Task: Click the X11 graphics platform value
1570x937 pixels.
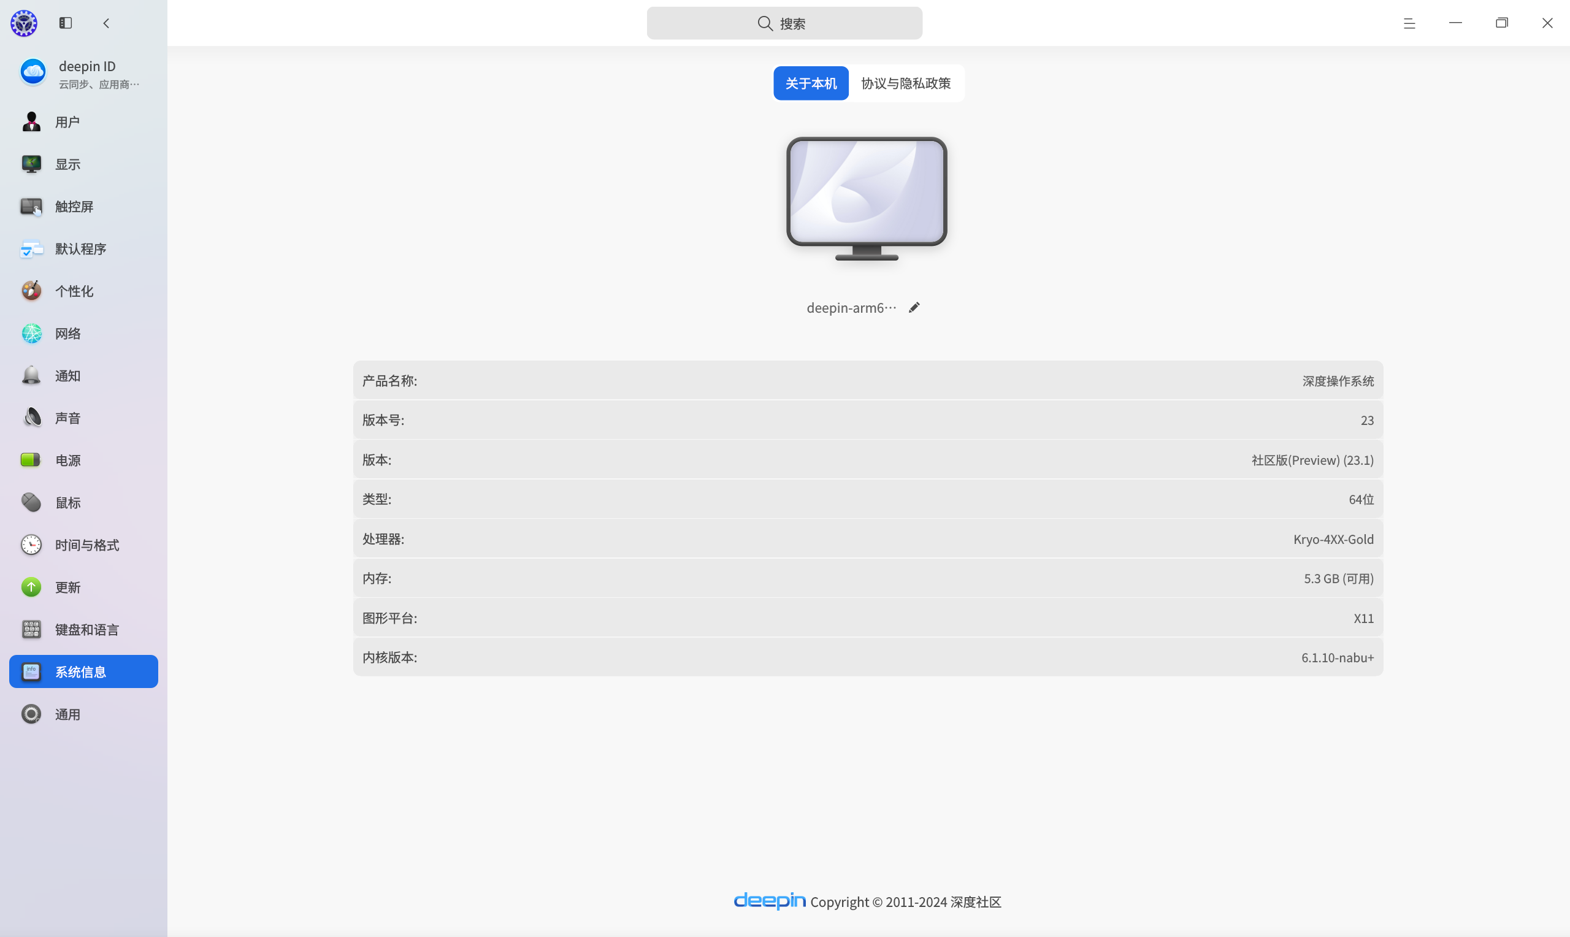Action: coord(1363,618)
